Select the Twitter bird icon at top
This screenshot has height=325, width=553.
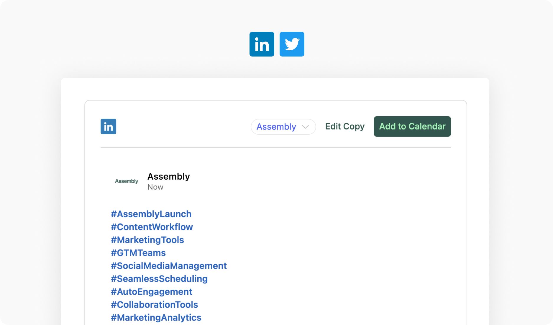(x=292, y=44)
